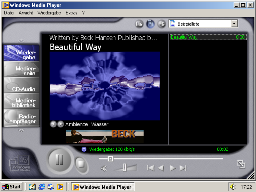
Task: Click the visualization display area
Action: click(x=105, y=86)
